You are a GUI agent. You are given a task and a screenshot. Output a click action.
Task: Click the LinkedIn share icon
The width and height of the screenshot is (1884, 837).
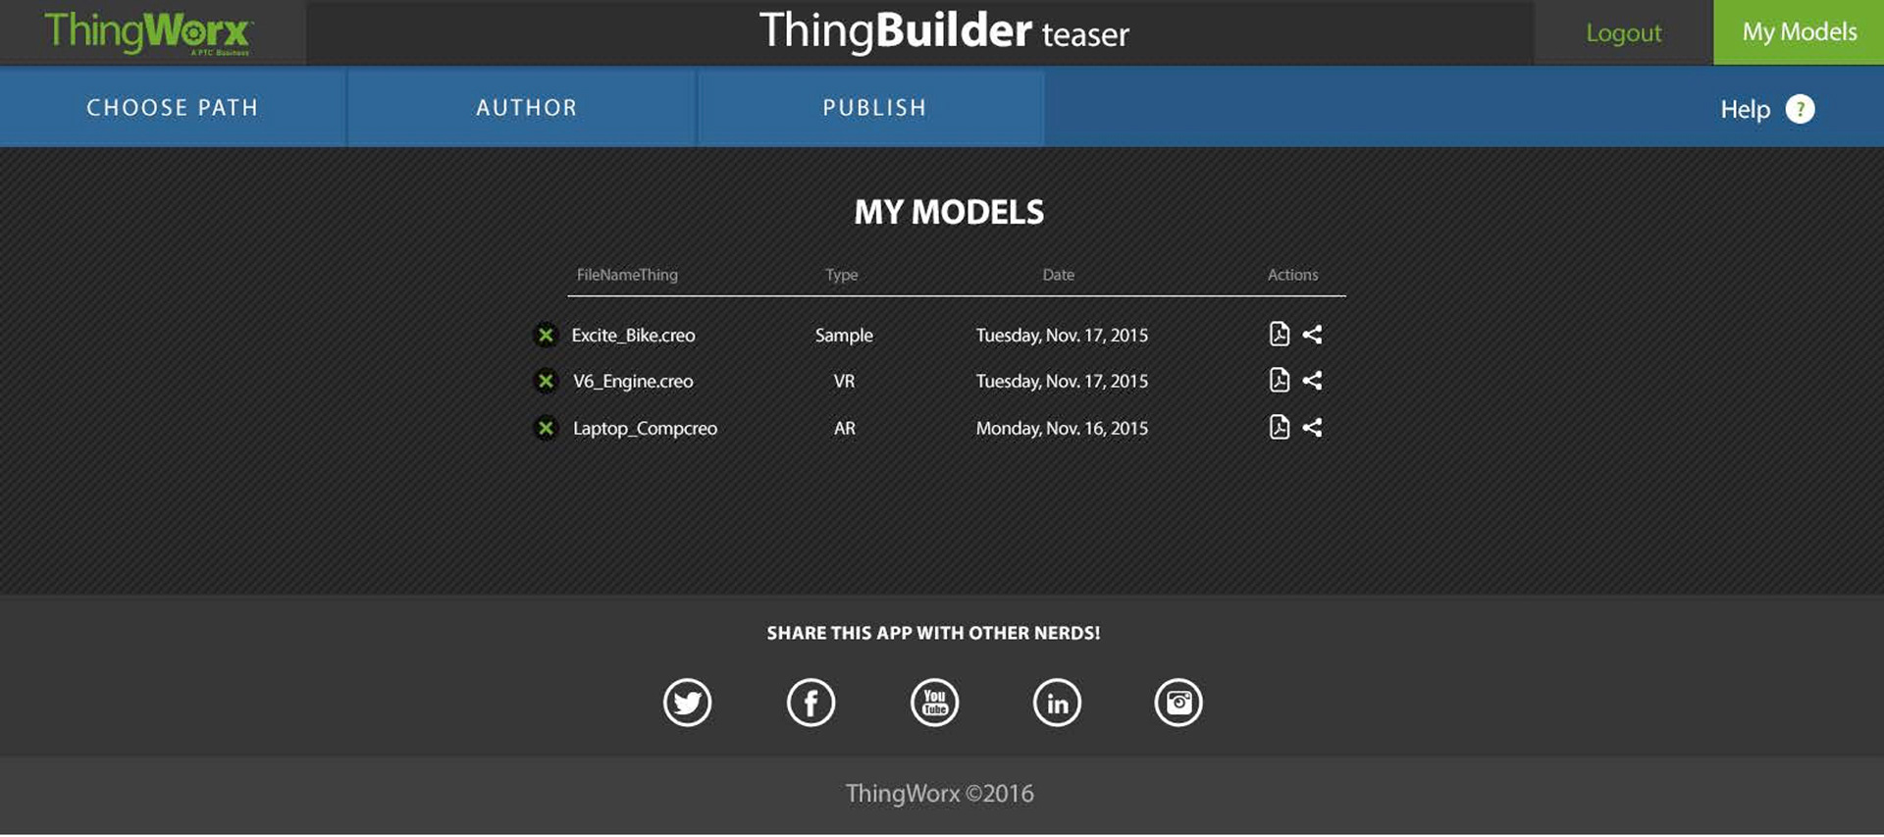(1057, 703)
